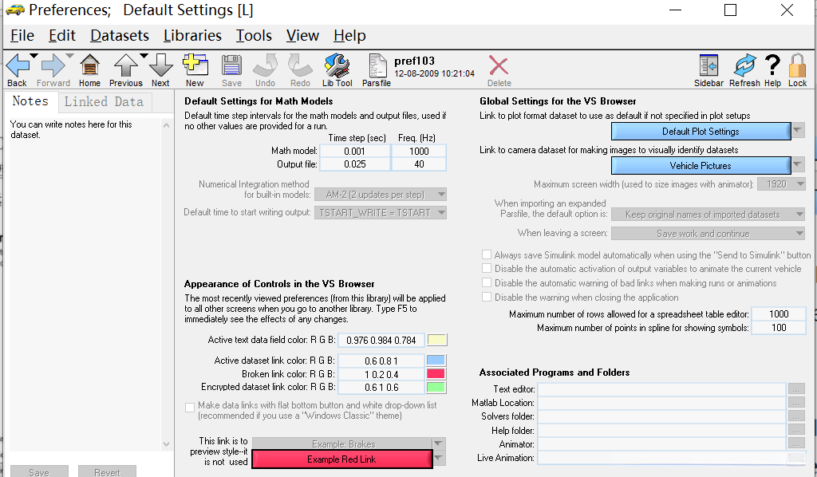Open Previous dropdown arrow
This screenshot has width=817, height=477.
click(144, 56)
